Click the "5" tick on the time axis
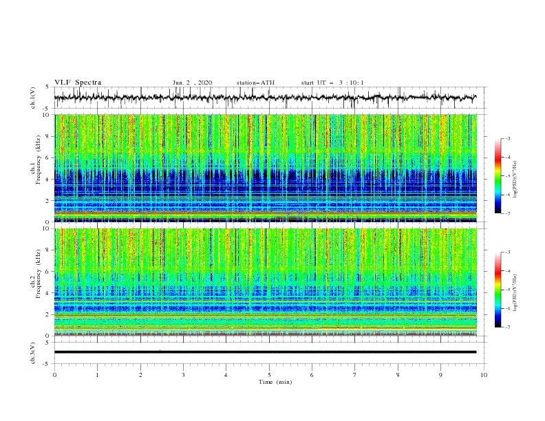The image size is (545, 421). [x=269, y=375]
